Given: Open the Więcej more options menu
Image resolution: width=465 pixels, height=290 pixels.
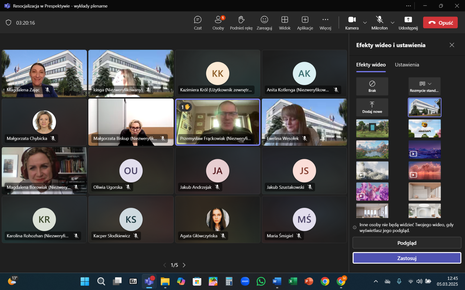Looking at the screenshot, I should pos(325,23).
